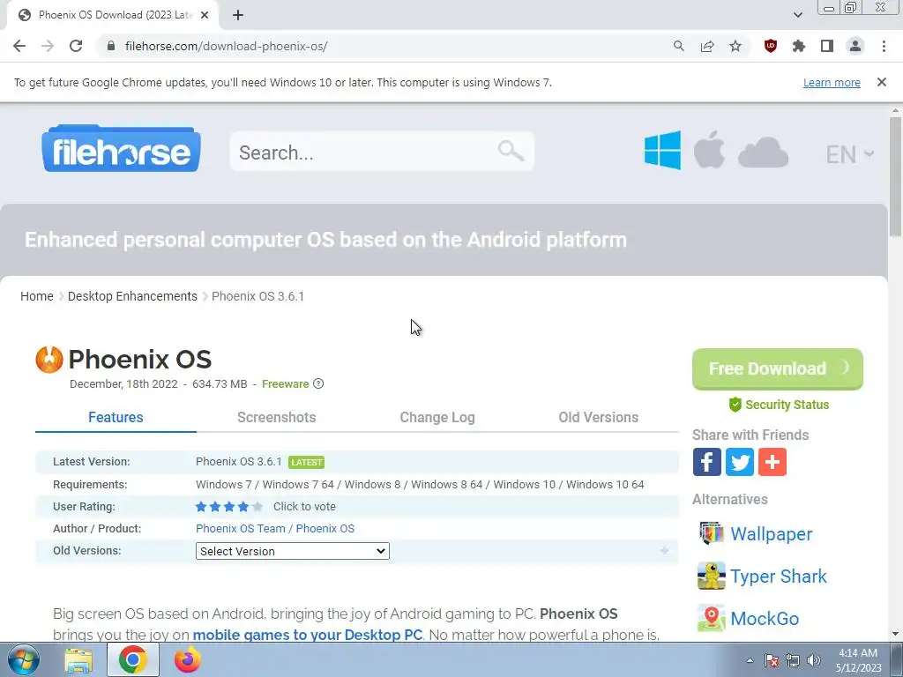Switch to the Change Log tab

point(437,417)
